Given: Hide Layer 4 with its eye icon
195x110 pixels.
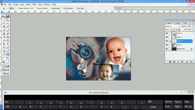Looking at the screenshot, I should [x=167, y=41].
